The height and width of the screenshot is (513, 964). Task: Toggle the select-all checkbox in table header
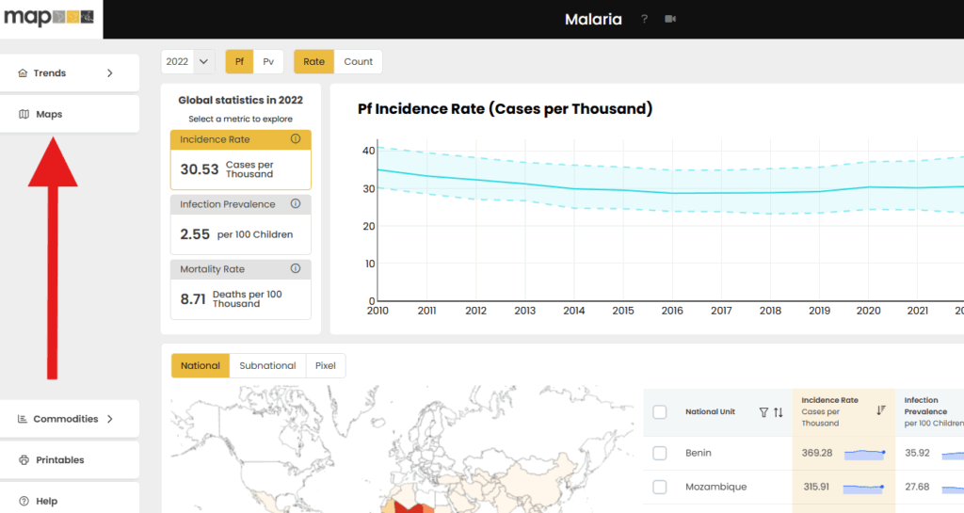tap(660, 412)
